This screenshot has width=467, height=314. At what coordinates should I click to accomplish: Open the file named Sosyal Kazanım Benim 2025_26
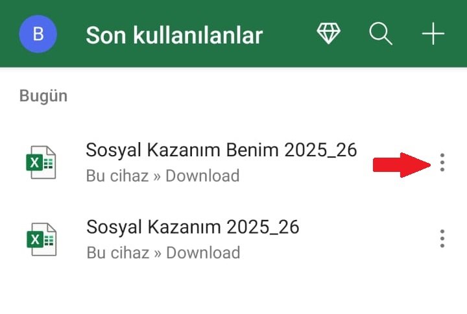point(221,150)
